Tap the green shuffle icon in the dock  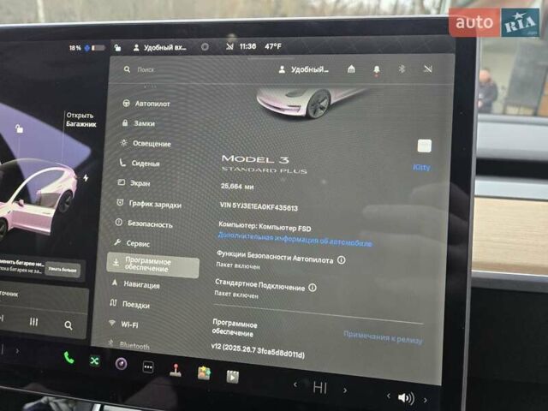click(94, 360)
